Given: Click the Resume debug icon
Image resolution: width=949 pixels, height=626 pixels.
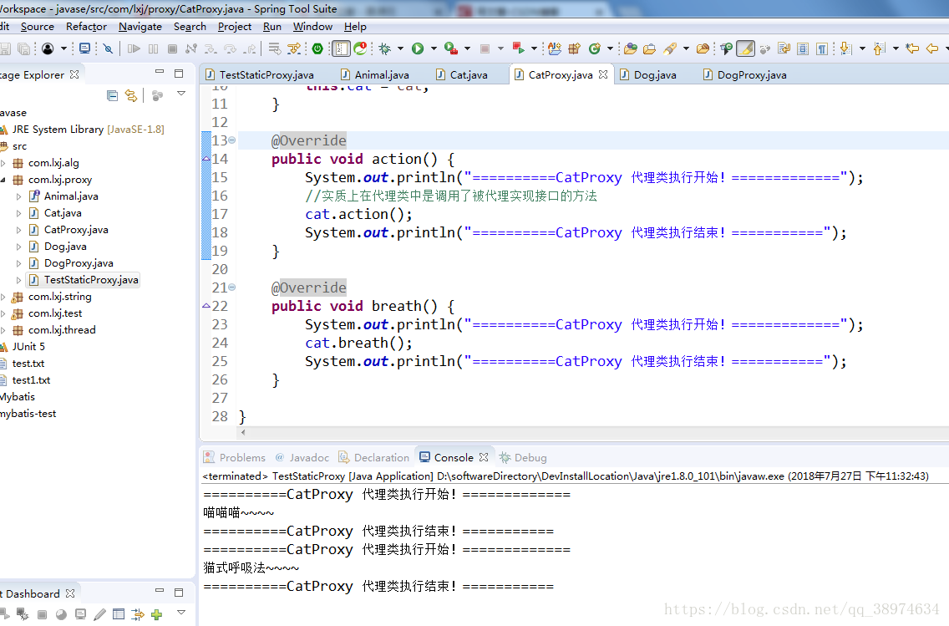Looking at the screenshot, I should [x=134, y=48].
